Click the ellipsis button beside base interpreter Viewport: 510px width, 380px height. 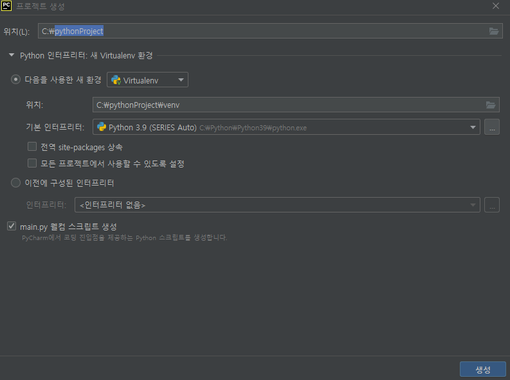pos(492,127)
